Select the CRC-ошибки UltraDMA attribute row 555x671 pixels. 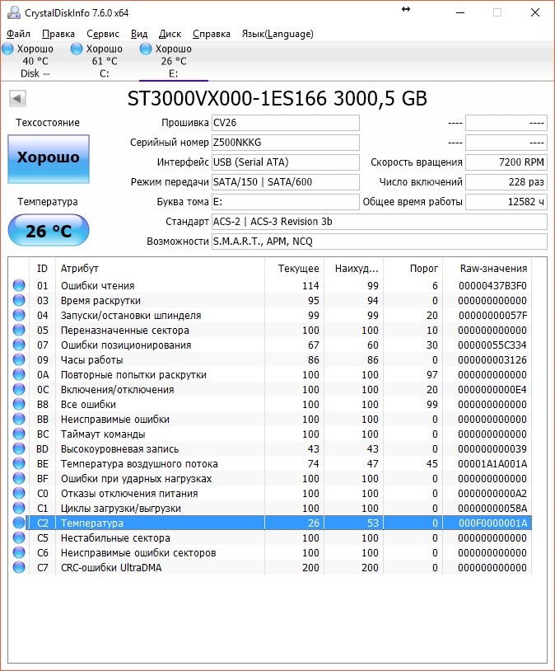[x=270, y=567]
